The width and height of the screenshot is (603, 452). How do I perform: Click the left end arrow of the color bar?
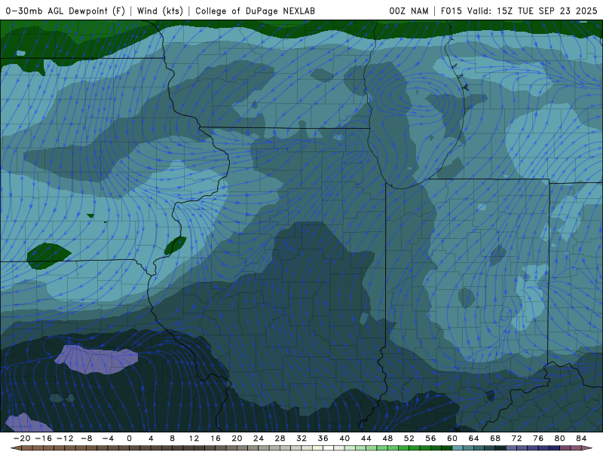point(15,448)
